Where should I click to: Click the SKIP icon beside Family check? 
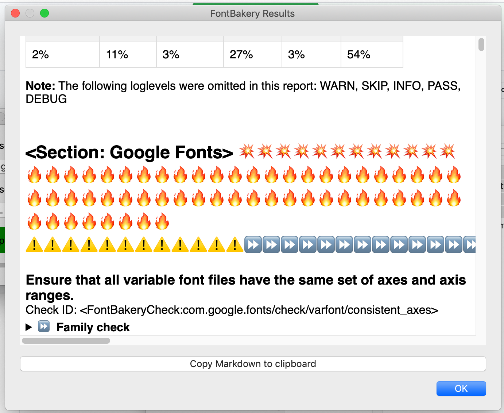coord(44,327)
